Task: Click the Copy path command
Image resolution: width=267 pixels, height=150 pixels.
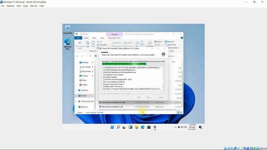Action: click(102, 45)
